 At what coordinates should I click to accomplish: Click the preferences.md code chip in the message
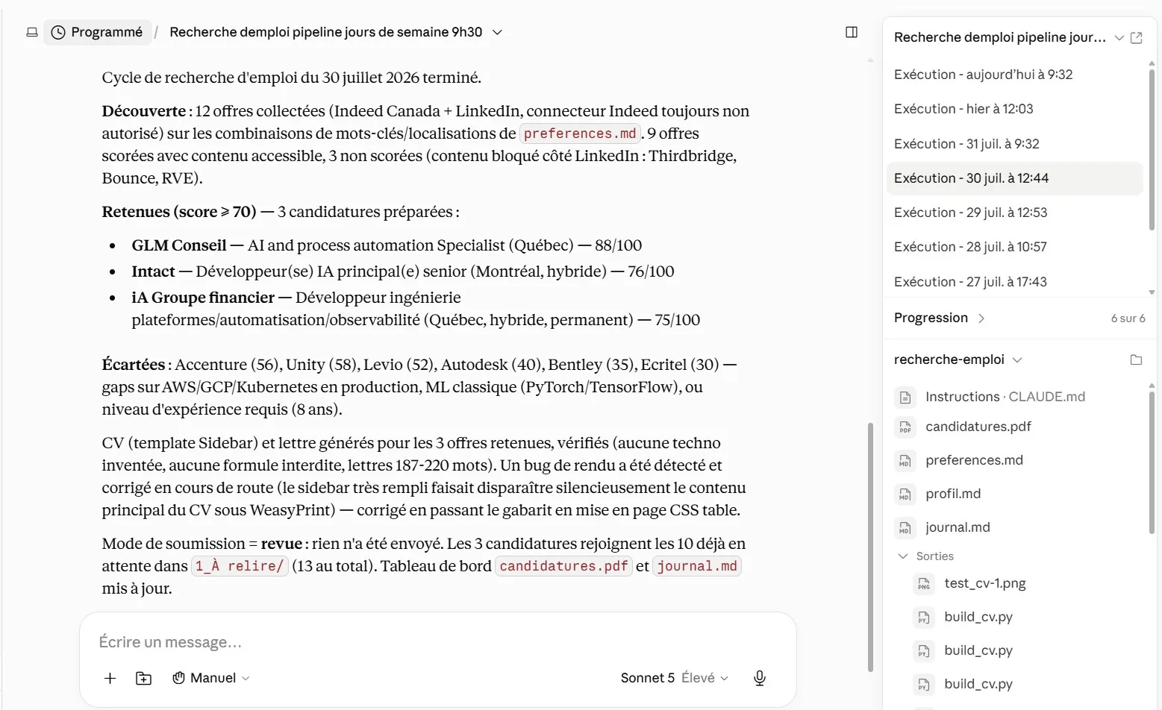(580, 133)
